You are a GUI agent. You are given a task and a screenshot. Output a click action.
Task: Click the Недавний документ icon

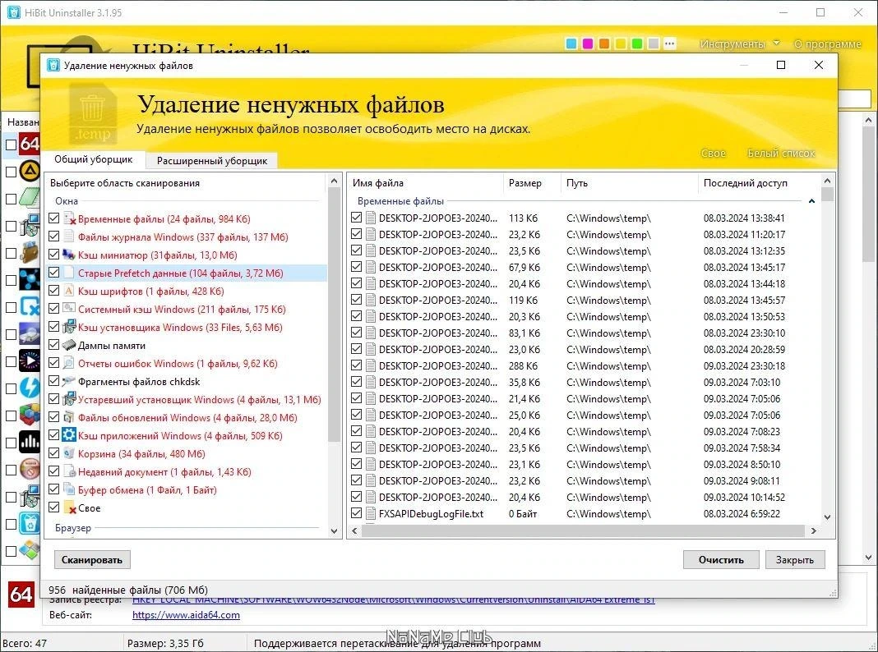coord(69,471)
